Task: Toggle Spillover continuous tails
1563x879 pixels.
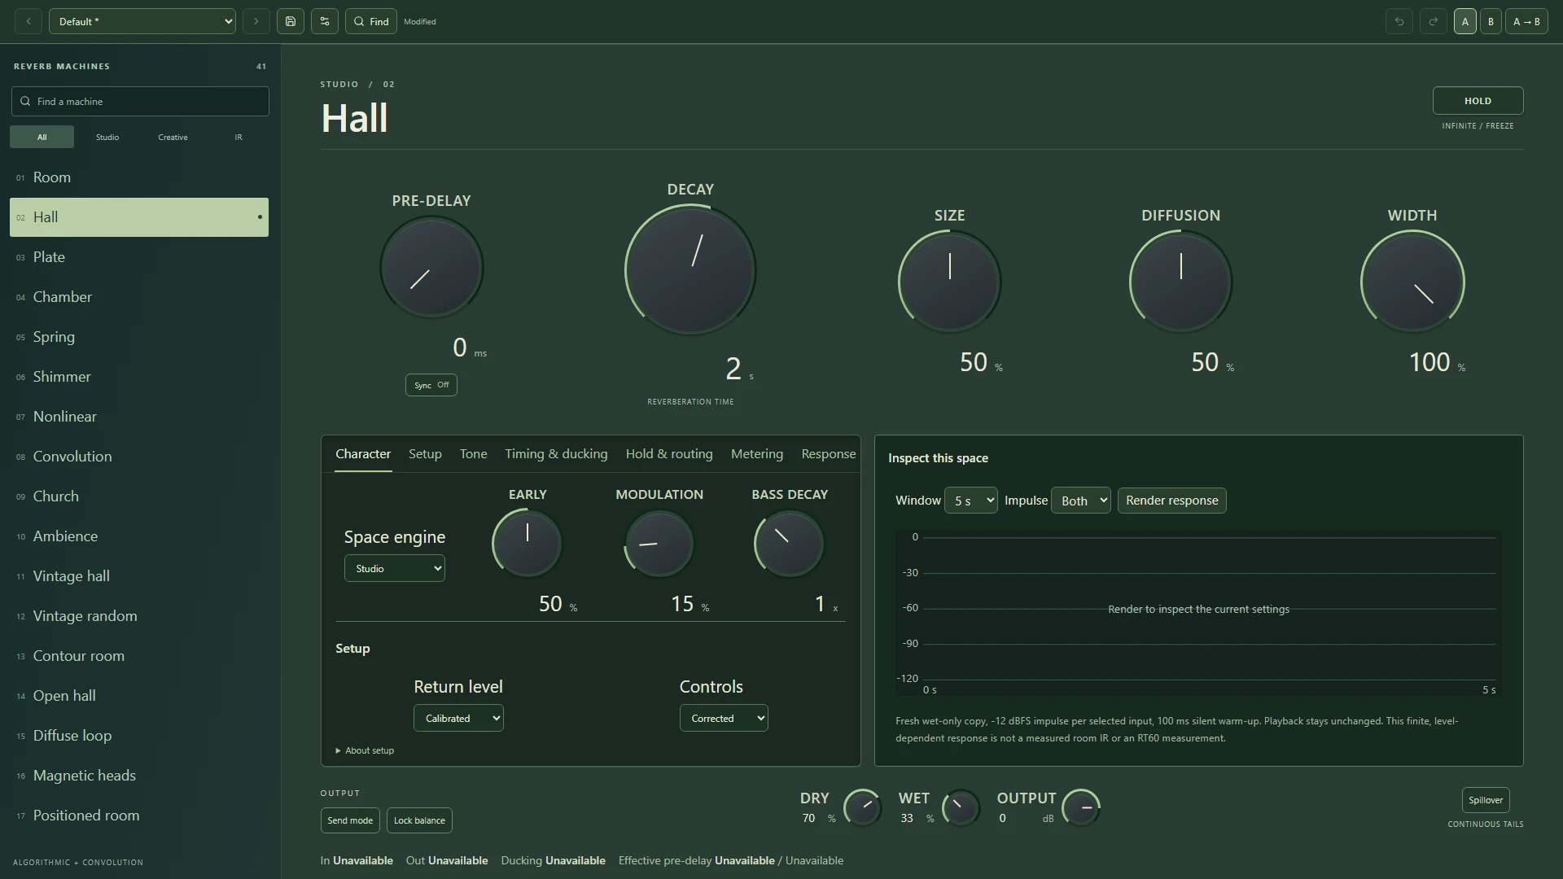Action: tap(1485, 800)
